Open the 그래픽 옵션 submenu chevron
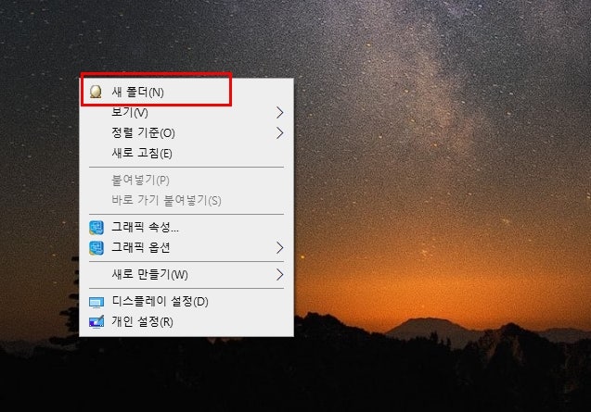This screenshot has height=412, width=591. 279,247
